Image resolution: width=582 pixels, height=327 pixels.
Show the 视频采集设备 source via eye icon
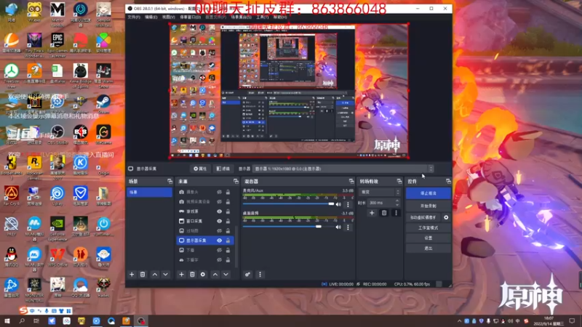coord(220,202)
